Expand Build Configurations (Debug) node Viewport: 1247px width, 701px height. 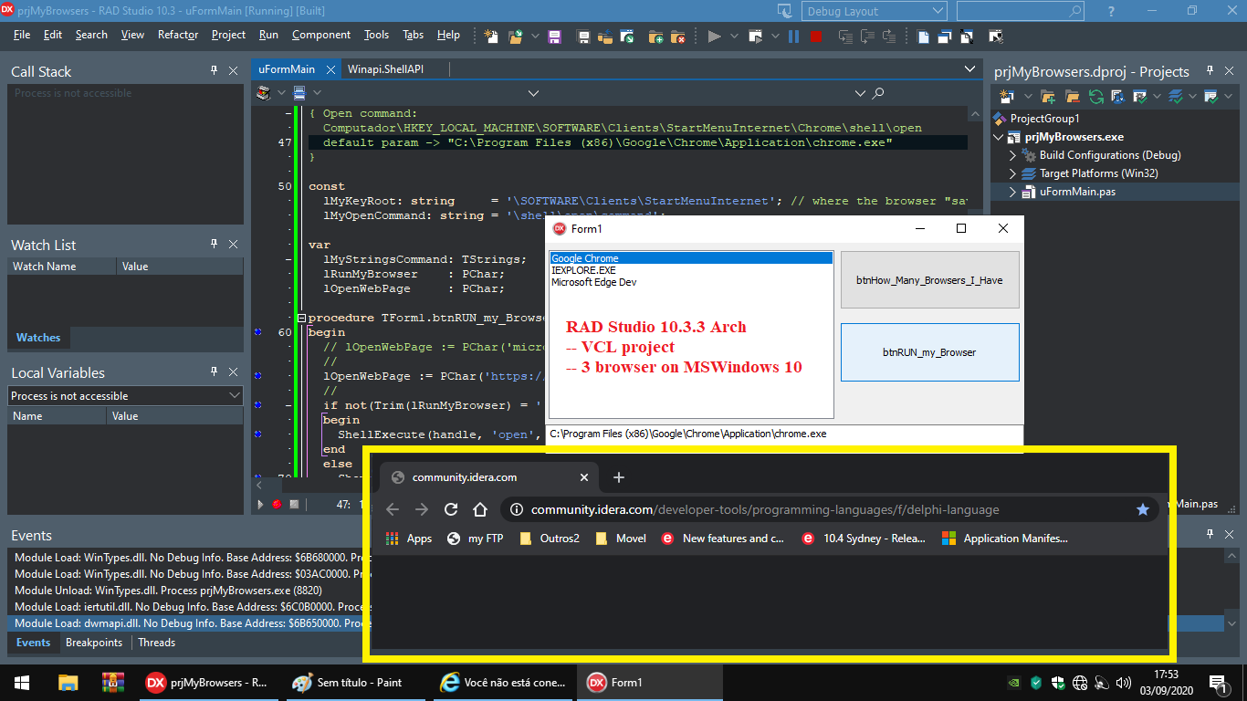1012,155
